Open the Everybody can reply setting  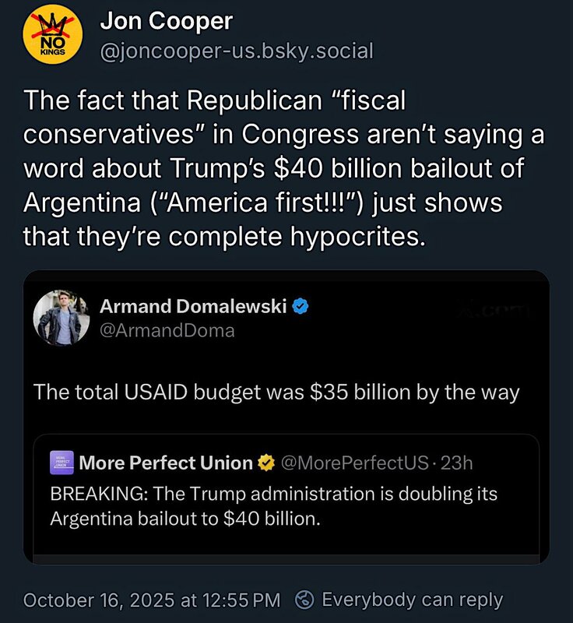point(412,600)
